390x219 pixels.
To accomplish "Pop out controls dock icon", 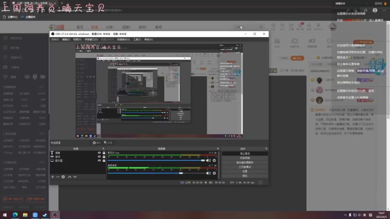I will 266,149.
